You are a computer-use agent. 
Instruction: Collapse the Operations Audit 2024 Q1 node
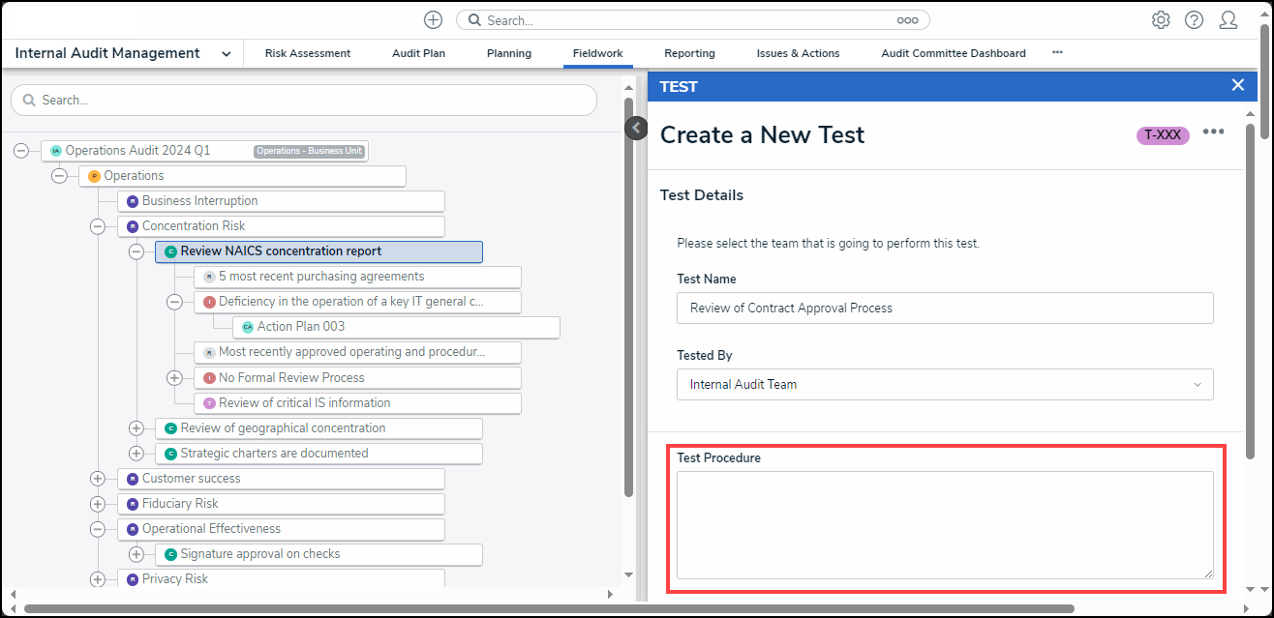click(x=21, y=151)
